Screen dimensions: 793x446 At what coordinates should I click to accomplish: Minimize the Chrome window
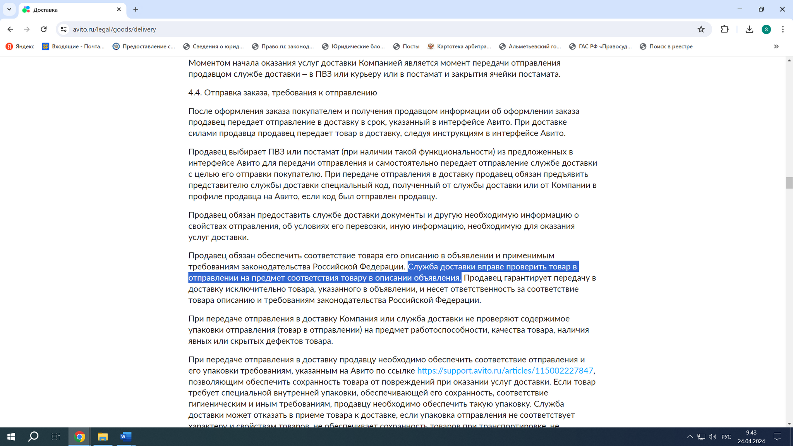click(740, 9)
